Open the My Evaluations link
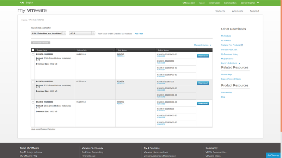Image resolution: width=282 pixels, height=158 pixels. pyautogui.click(x=227, y=59)
